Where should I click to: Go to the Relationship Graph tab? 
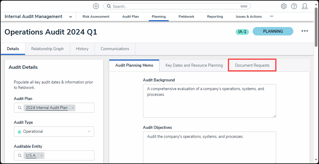click(47, 49)
